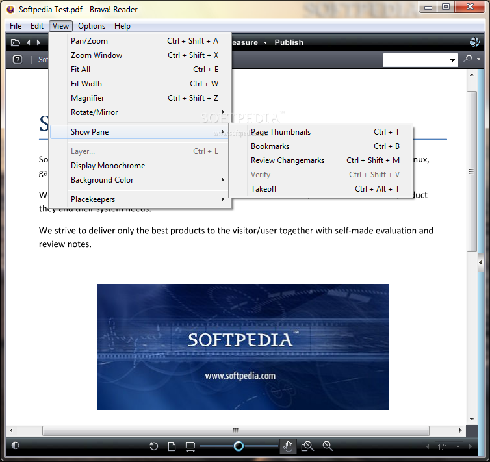Click the next page arrow at bottom

point(471,446)
